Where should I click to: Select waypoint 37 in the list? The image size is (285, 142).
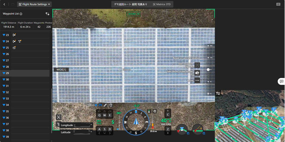(x=25, y=124)
